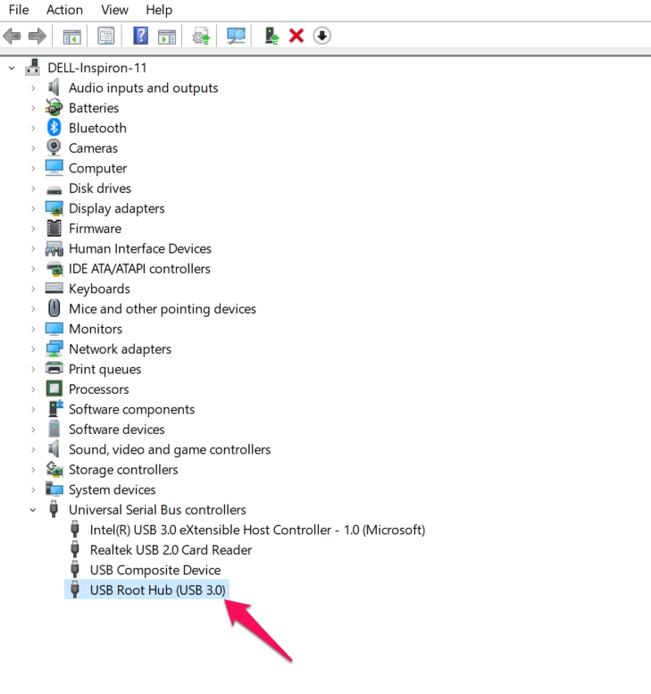
Task: Select Universal Serial Bus controllers label
Action: coord(157,509)
